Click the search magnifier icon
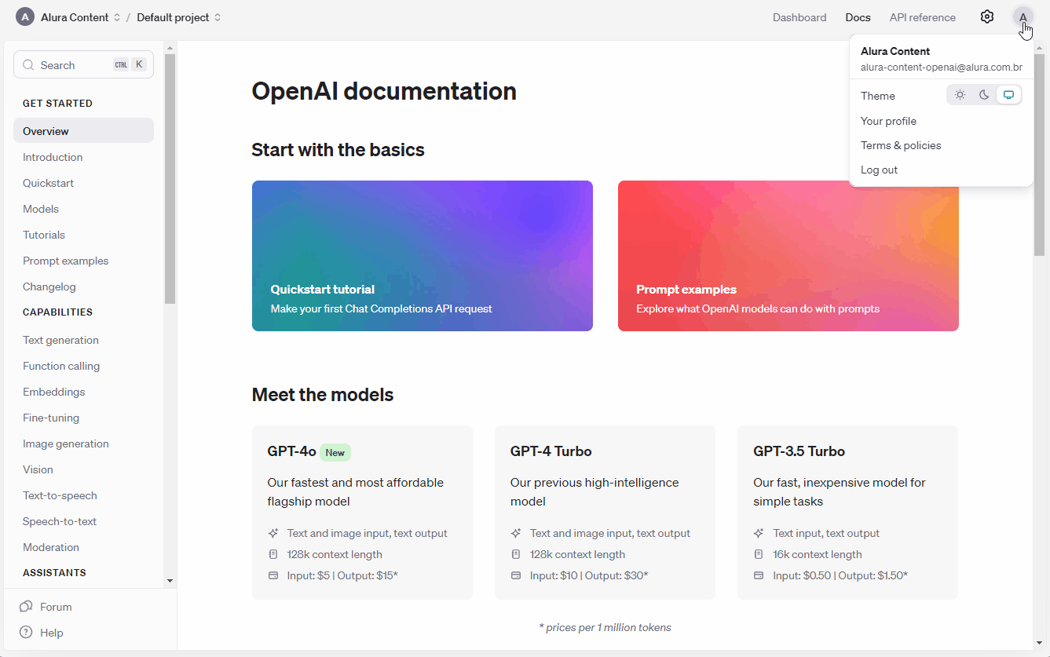This screenshot has width=1050, height=657. [29, 65]
